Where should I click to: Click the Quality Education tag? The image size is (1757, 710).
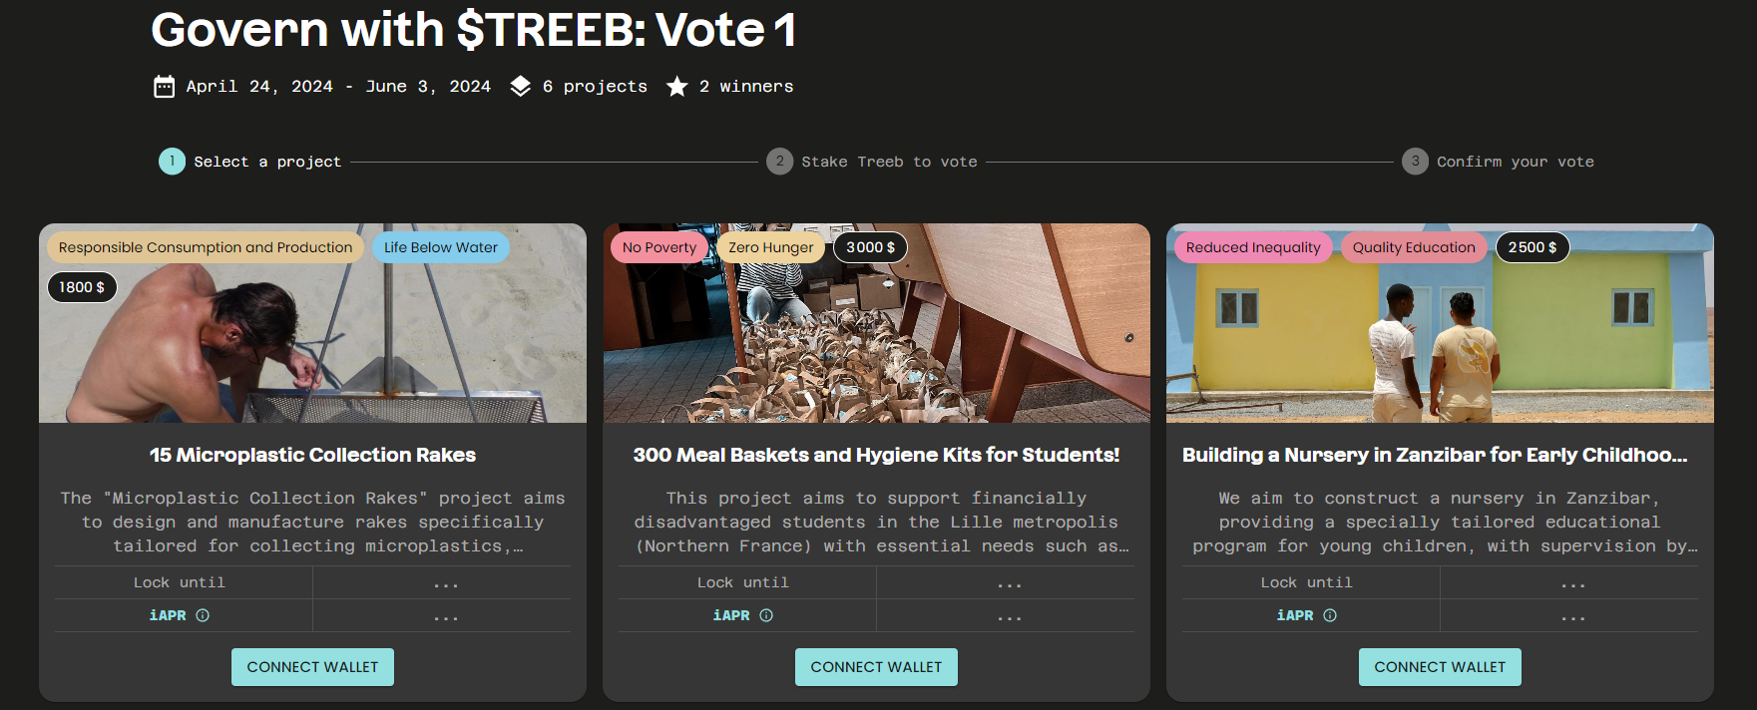[x=1414, y=247]
